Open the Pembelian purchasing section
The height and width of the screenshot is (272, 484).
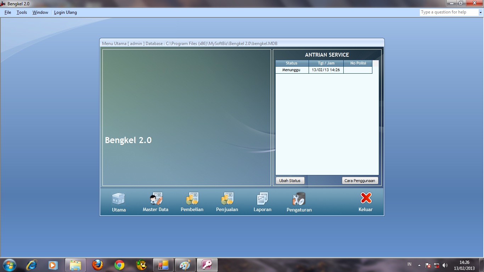pos(192,202)
